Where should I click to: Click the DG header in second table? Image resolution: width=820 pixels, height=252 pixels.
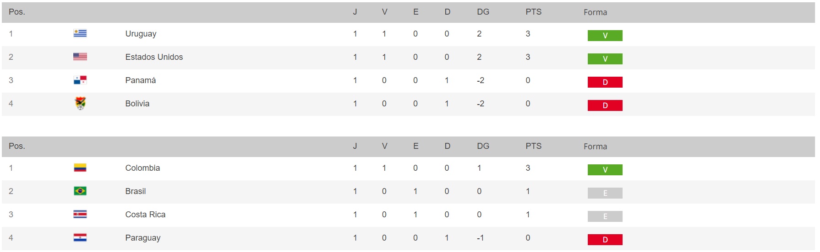pyautogui.click(x=483, y=146)
